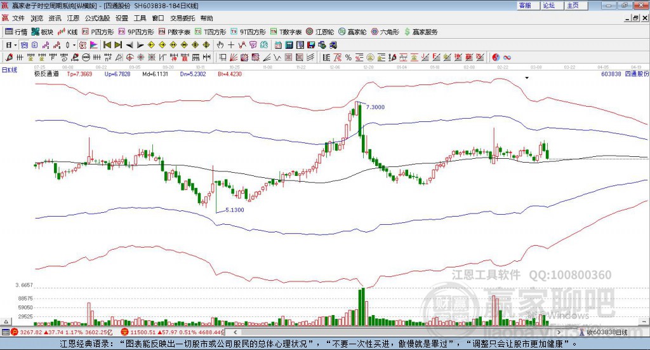Click the 论坛 forum button
Viewport: 650px width, 350px height.
[x=552, y=5]
